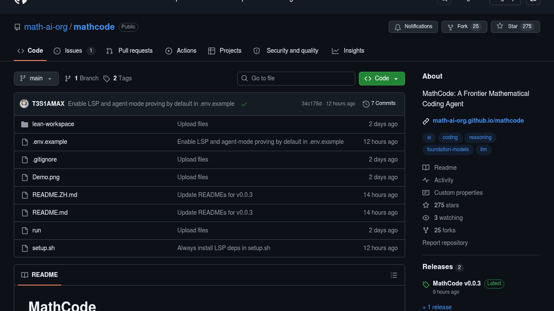The image size is (554, 311).
Task: Open the setup.sh file
Action: click(43, 248)
